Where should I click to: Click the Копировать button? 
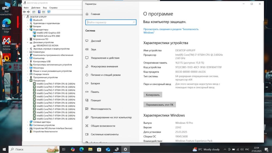tap(153, 95)
